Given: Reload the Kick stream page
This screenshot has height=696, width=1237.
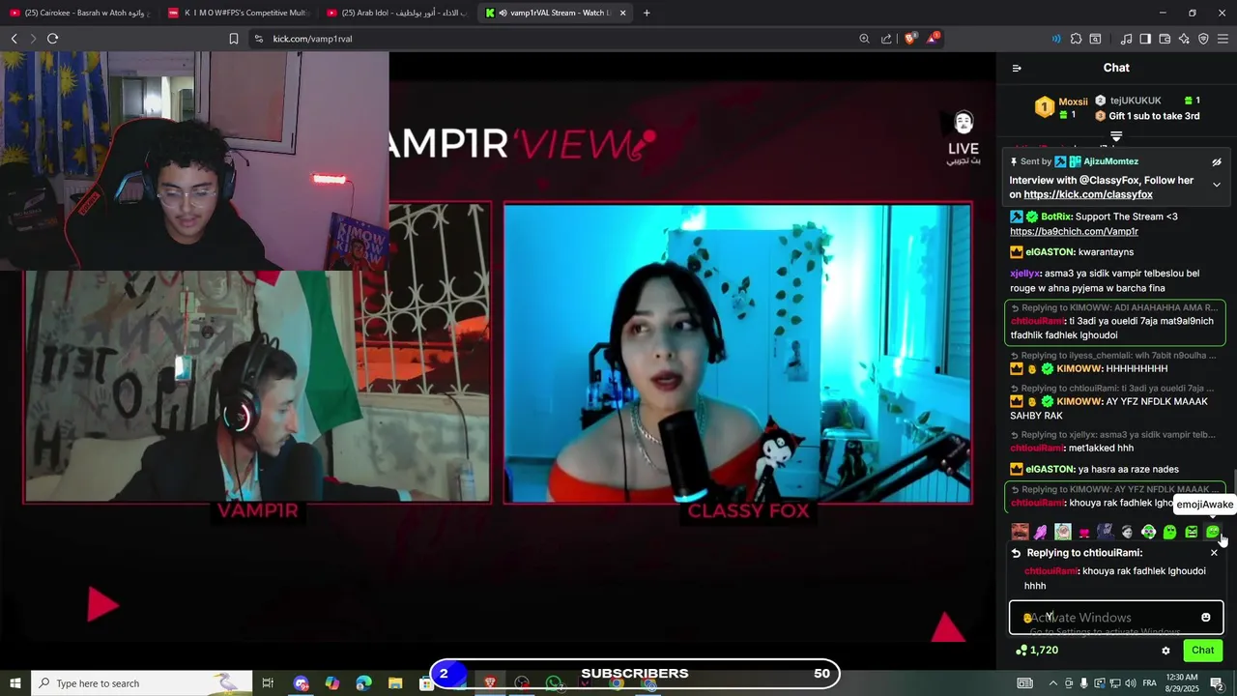Looking at the screenshot, I should [x=52, y=39].
